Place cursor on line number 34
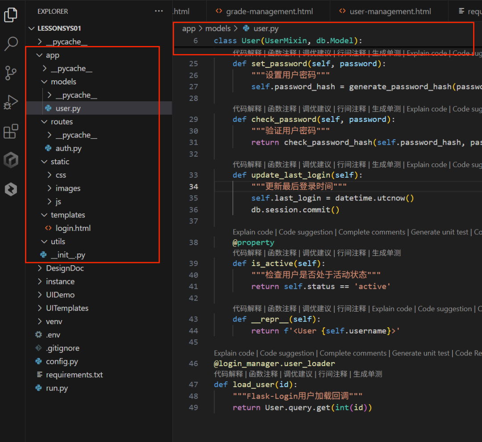This screenshot has height=442, width=482. tap(194, 187)
